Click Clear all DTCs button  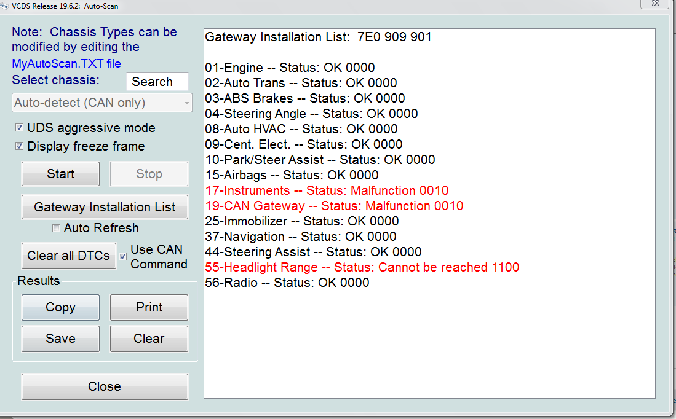click(x=68, y=256)
